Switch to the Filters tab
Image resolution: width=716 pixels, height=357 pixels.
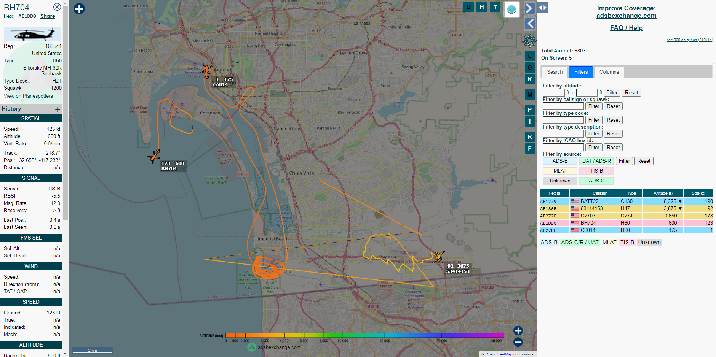coord(581,72)
